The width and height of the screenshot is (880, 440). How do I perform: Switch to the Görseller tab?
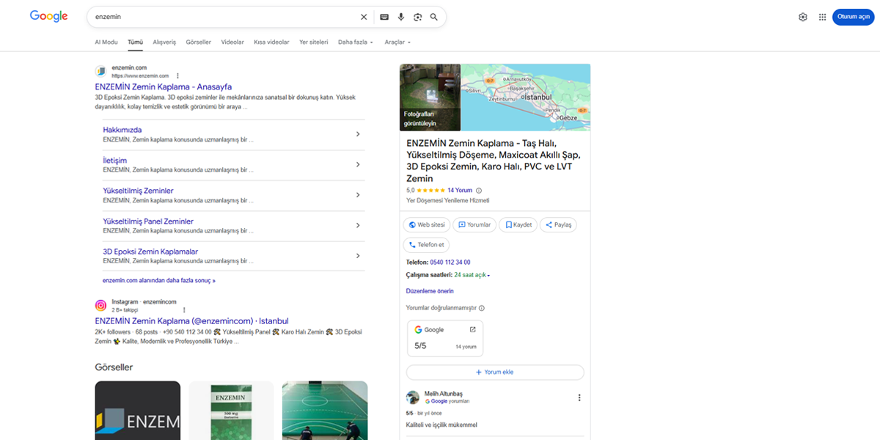click(198, 42)
